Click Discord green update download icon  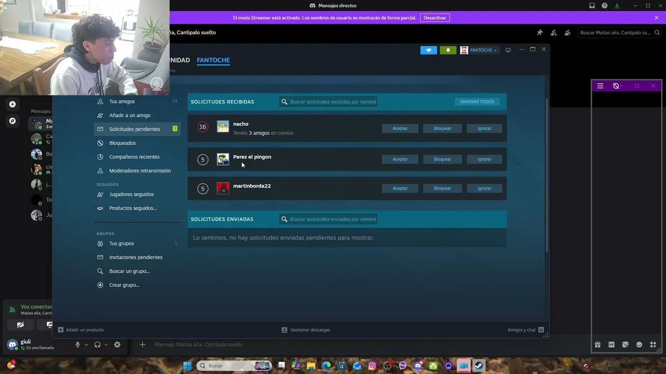coord(617,6)
